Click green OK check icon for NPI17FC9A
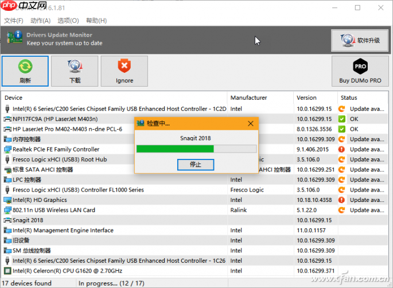The height and width of the screenshot is (288, 393). click(341, 119)
